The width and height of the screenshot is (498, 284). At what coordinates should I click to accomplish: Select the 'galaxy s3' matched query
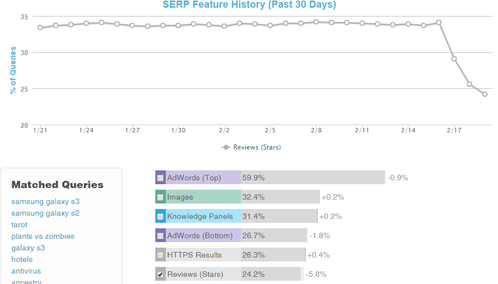(28, 248)
